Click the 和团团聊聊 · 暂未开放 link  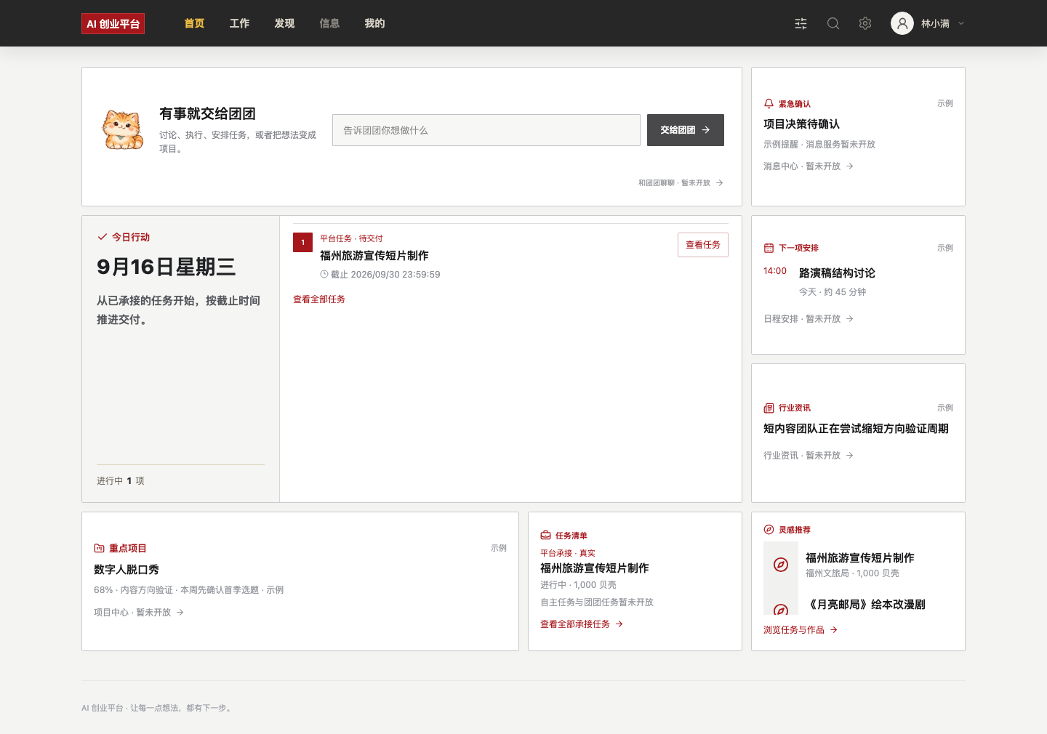(681, 183)
